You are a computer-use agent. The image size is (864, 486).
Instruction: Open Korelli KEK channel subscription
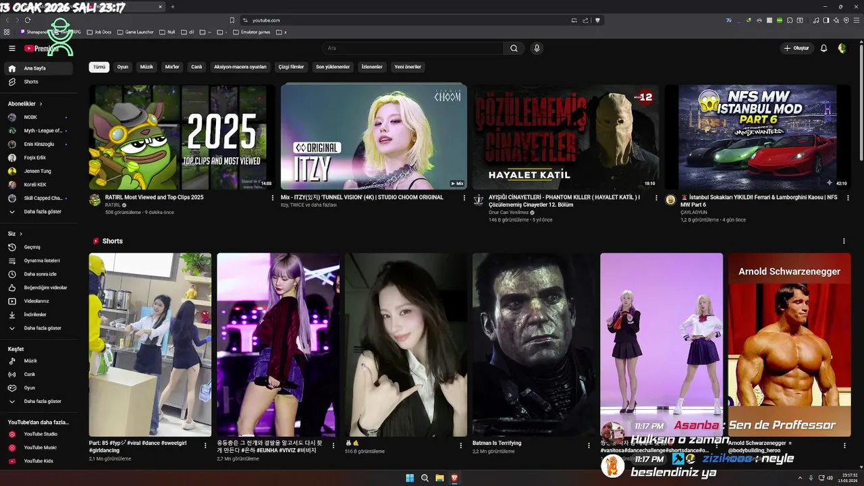point(39,185)
